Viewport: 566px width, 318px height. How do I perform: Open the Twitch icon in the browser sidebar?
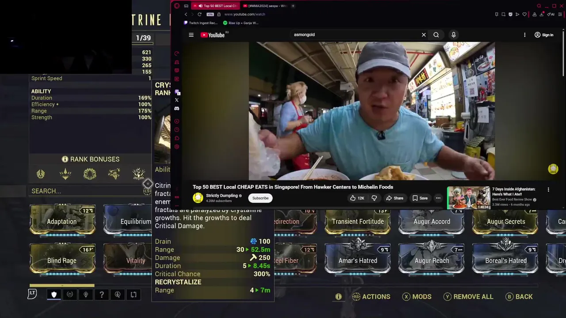[x=177, y=92]
